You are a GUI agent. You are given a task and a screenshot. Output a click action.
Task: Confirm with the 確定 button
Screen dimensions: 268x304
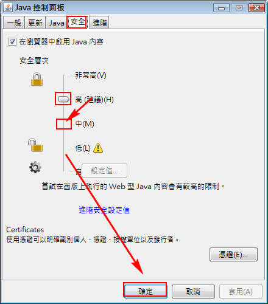tap(145, 291)
